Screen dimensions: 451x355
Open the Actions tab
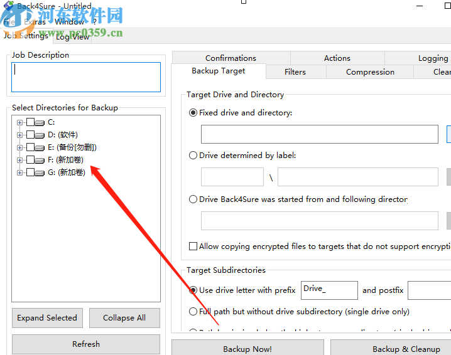pyautogui.click(x=337, y=58)
